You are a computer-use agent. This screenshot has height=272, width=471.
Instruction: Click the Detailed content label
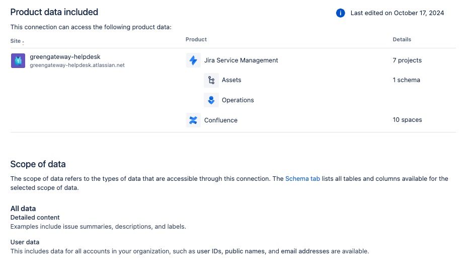35,217
